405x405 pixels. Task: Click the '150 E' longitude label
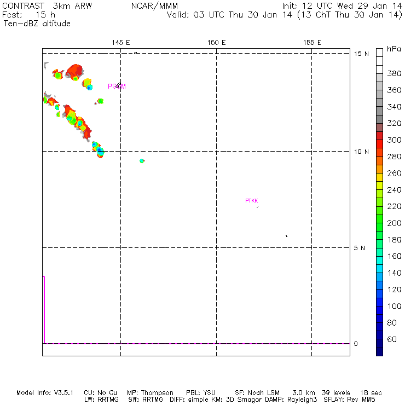pos(216,42)
